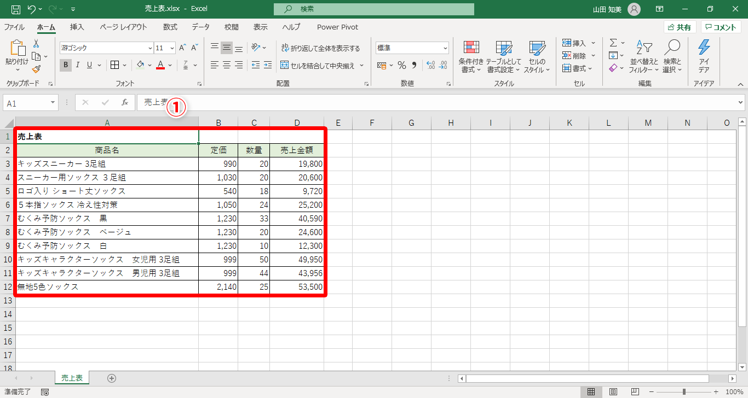Click the search (検索) box
748x398 pixels.
[374, 9]
